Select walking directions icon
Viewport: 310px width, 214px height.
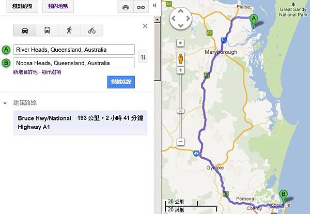(x=69, y=30)
